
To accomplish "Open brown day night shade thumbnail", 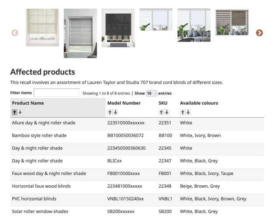I will pyautogui.click(x=232, y=22).
